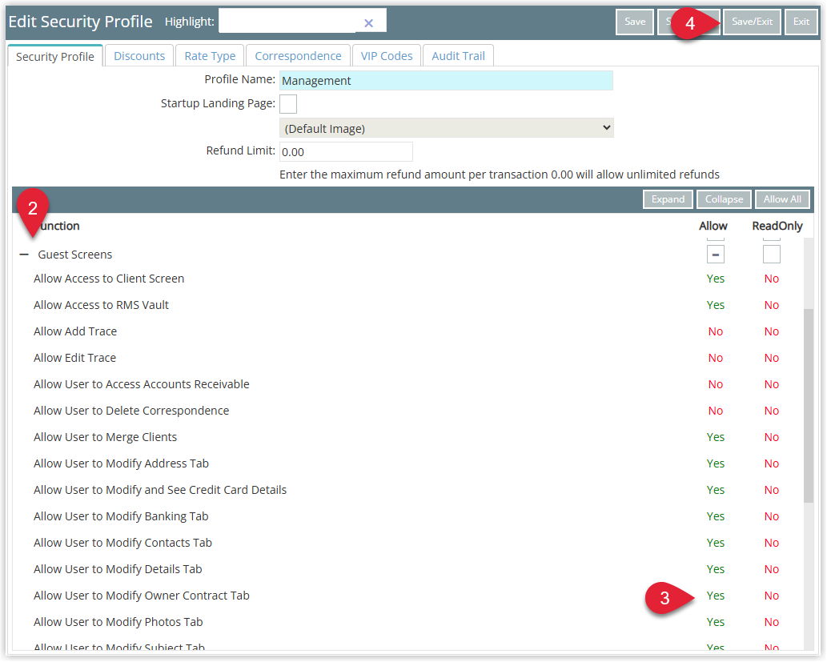
Task: Click the Exit button
Action: pyautogui.click(x=801, y=22)
